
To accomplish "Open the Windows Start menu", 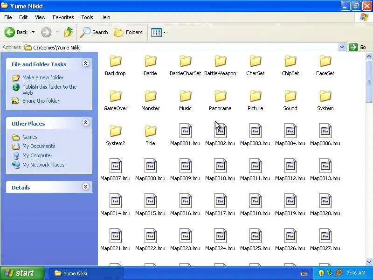I will 22,273.
